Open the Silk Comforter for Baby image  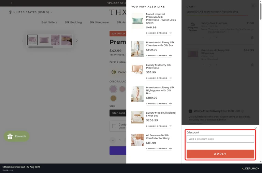pos(137,140)
